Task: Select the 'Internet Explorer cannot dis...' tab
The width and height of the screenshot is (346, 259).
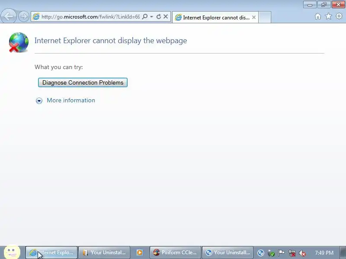Action: click(215, 17)
